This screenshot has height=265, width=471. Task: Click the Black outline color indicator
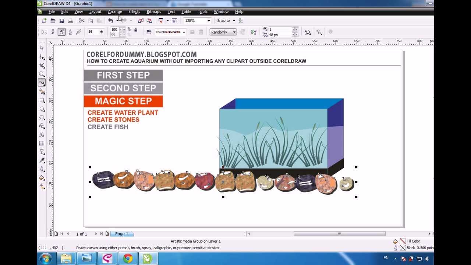[403, 248]
